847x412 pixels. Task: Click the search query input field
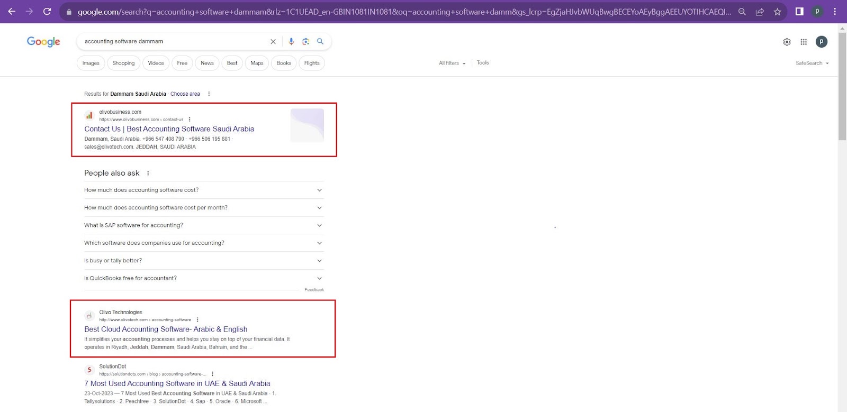(175, 41)
